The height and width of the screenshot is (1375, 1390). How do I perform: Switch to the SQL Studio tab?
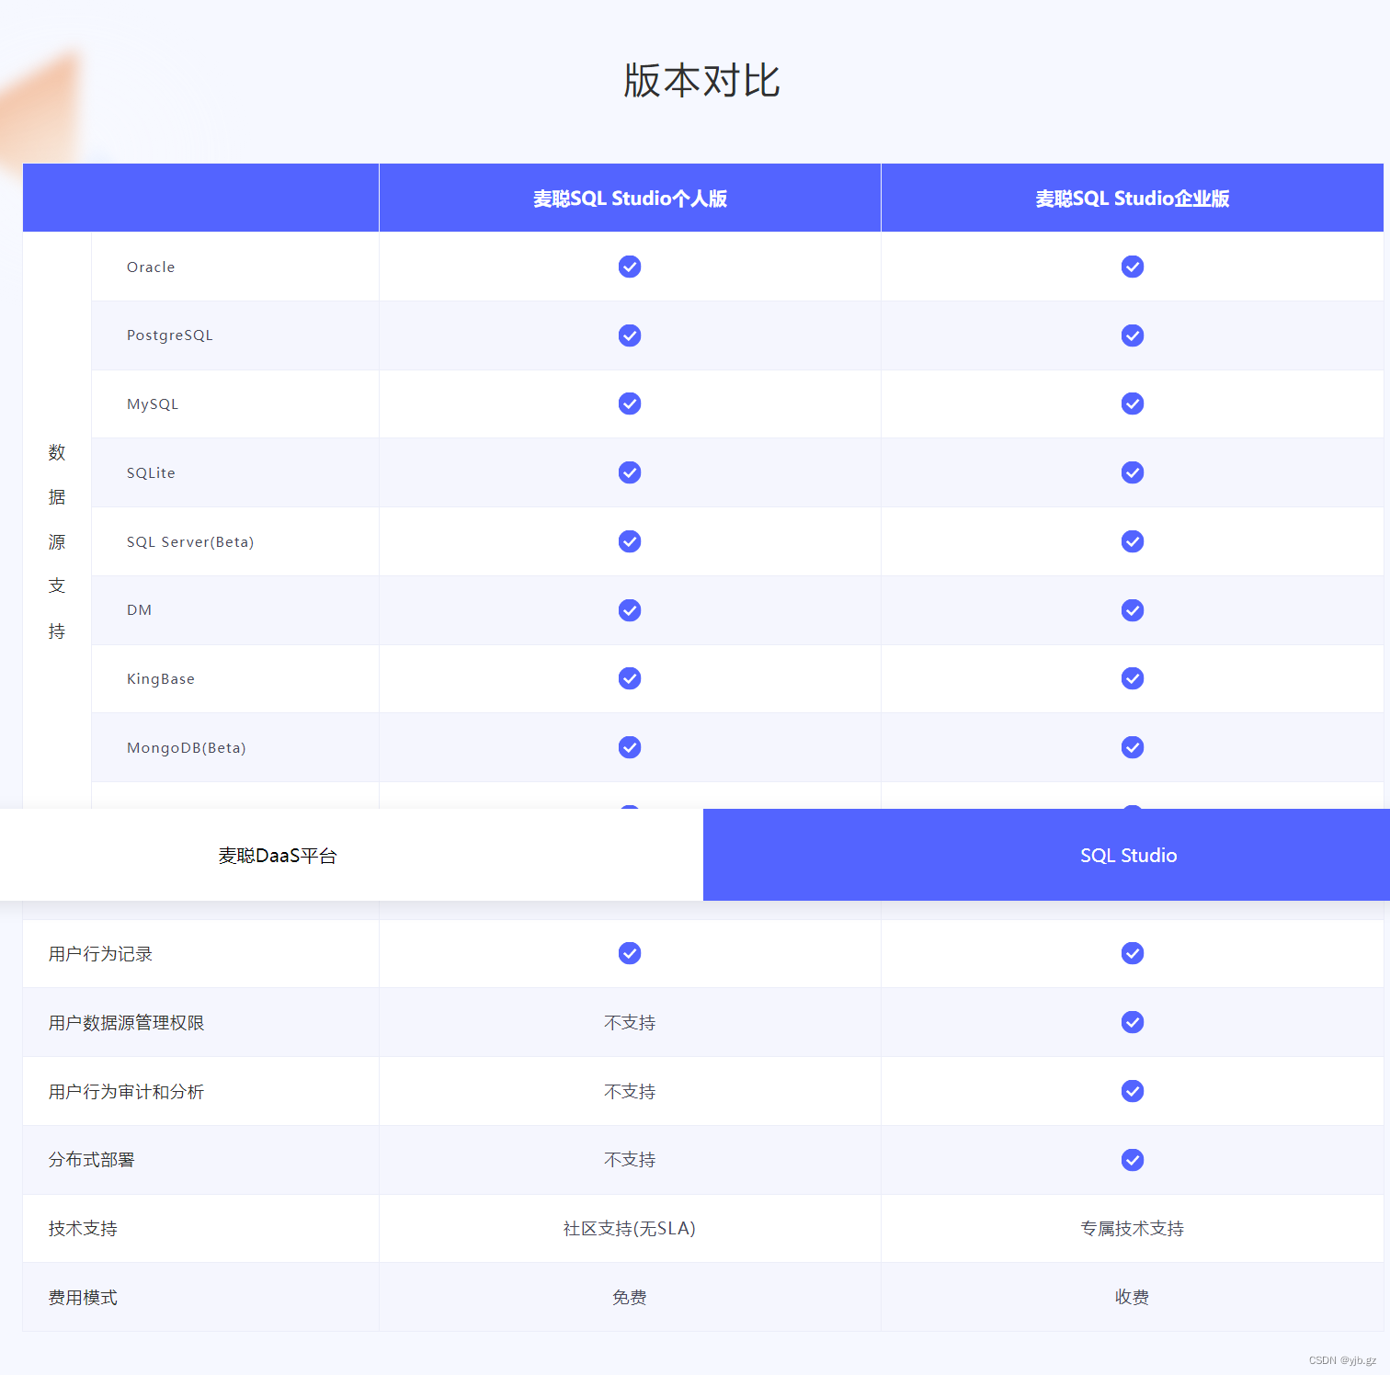[x=1128, y=855]
